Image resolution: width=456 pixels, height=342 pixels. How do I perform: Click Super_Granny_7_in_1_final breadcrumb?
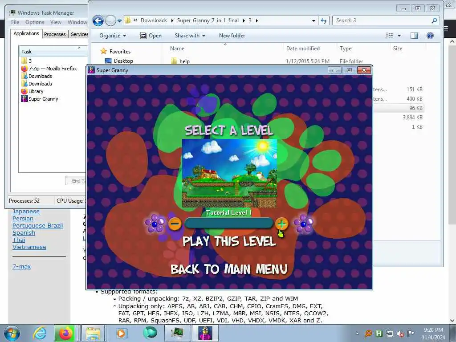(208, 20)
